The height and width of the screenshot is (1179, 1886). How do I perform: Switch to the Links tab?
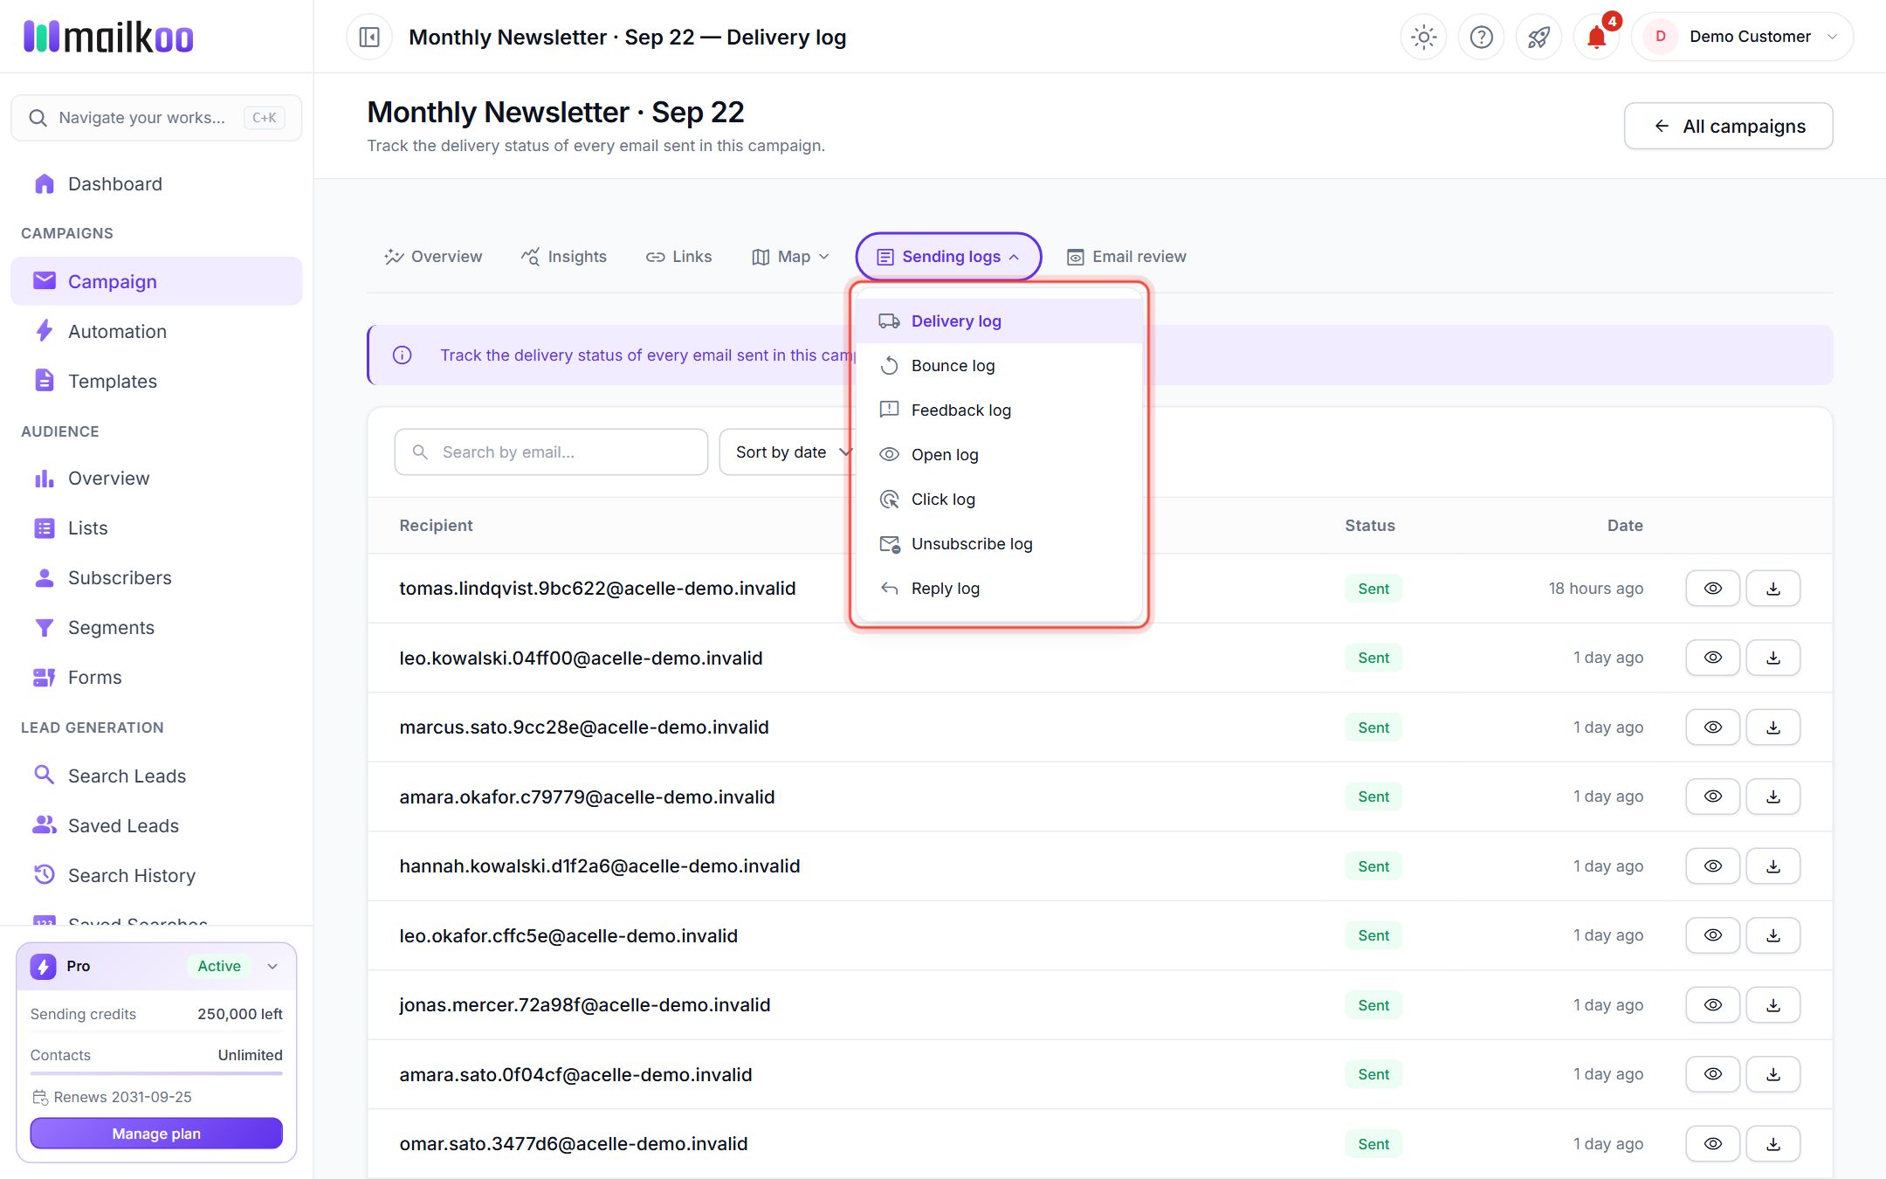coord(678,257)
